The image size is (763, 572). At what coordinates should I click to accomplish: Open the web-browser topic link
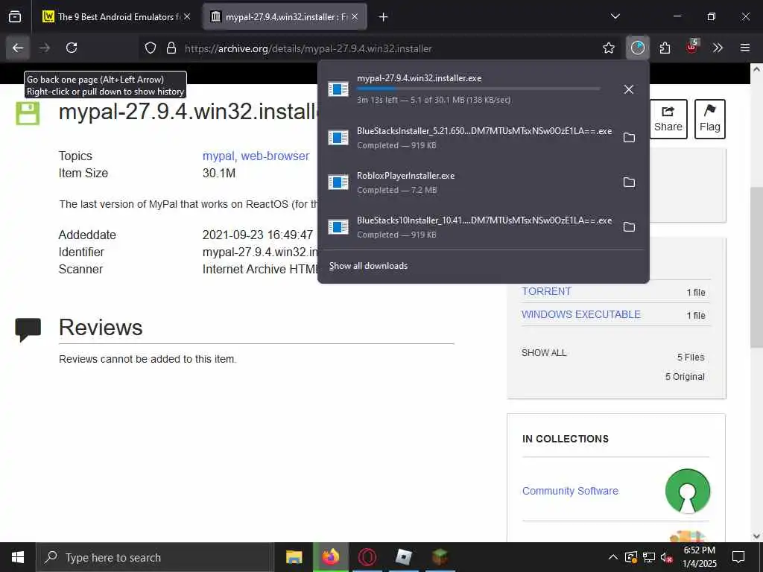[275, 156]
